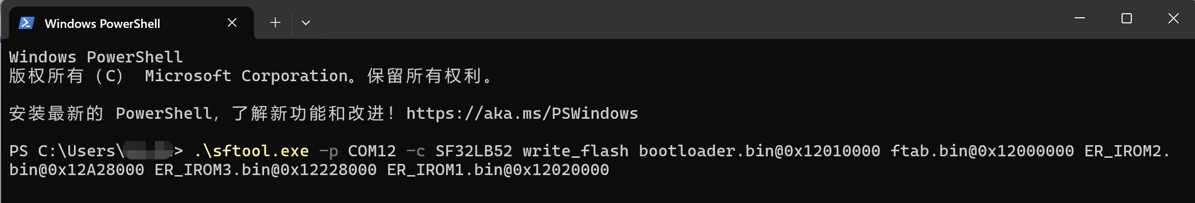Open the https://aka.ms/PSWindows link
Screen dimensions: 1195x203
pyautogui.click(x=522, y=113)
